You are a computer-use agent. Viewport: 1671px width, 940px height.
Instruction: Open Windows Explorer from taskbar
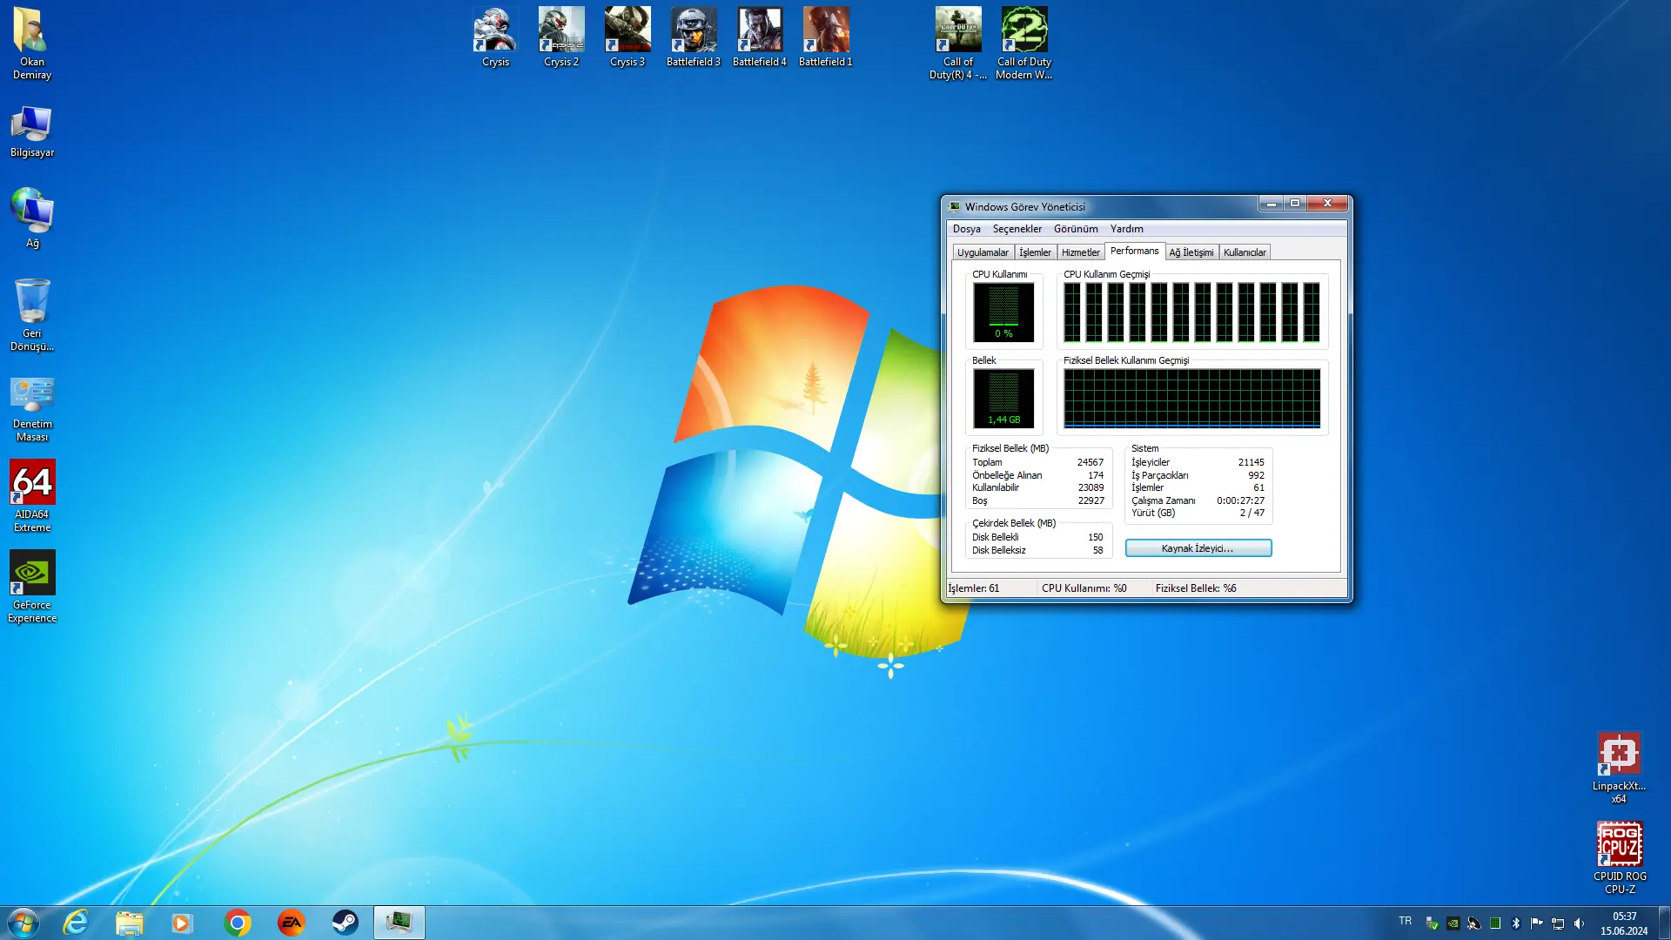click(129, 923)
